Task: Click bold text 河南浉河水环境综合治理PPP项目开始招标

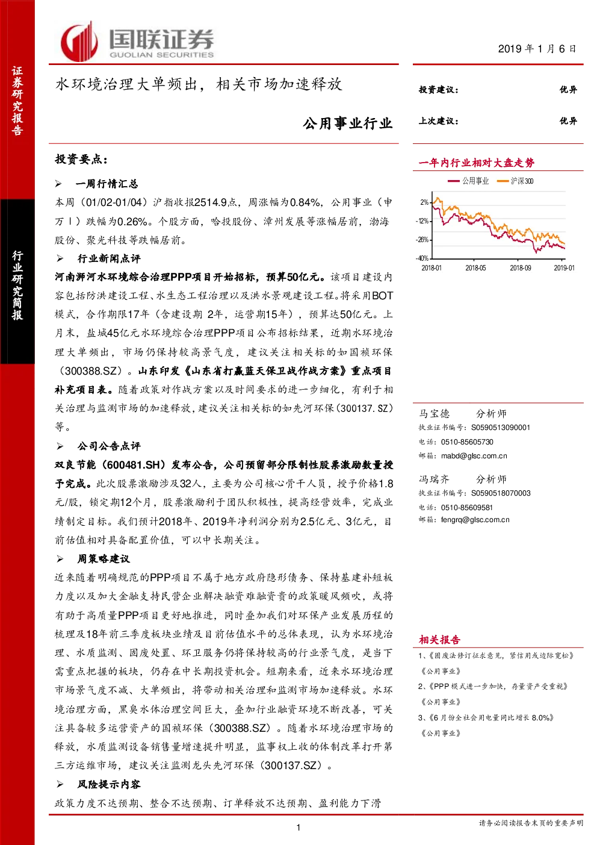Action: coord(156,277)
